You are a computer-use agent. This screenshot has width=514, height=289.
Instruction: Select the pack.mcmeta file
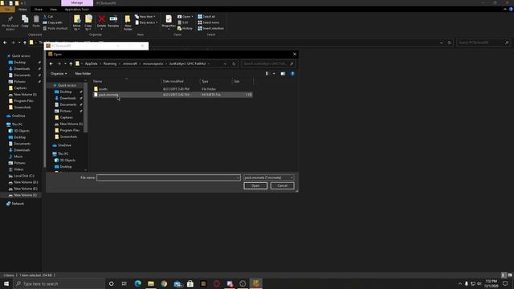(173, 95)
